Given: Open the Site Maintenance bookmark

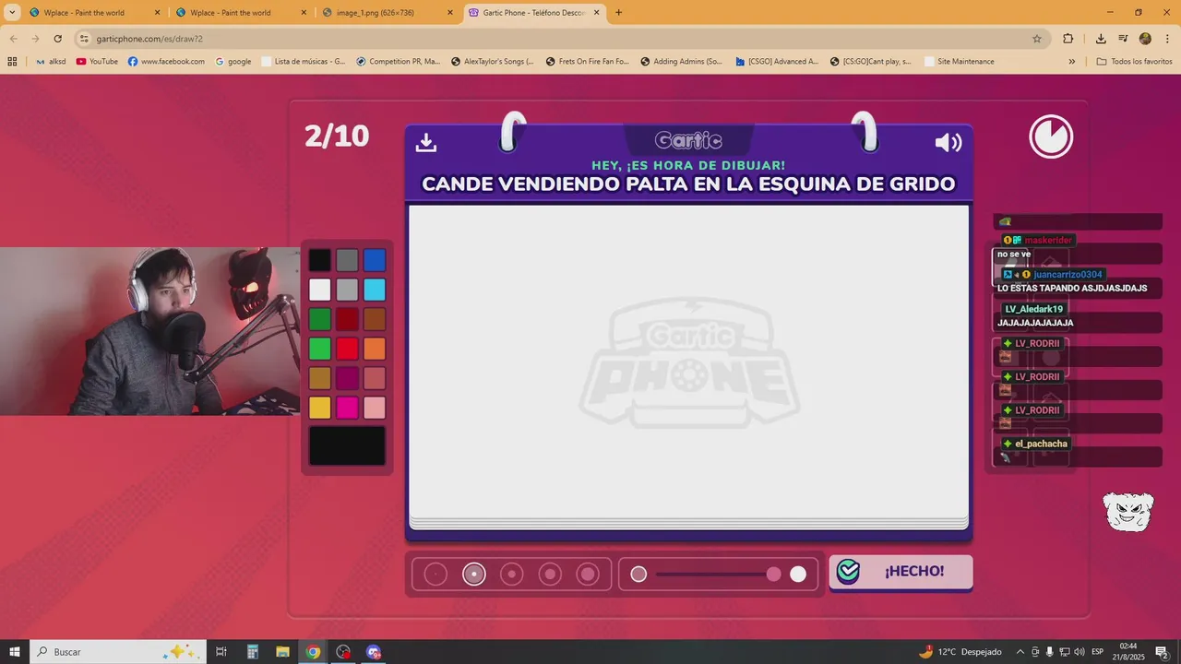Looking at the screenshot, I should (958, 62).
